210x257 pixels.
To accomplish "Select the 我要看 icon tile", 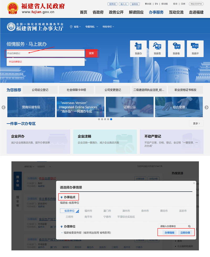I will (x=176, y=49).
